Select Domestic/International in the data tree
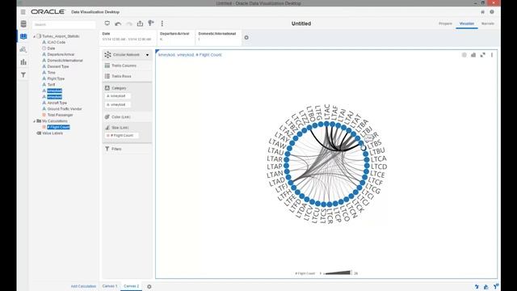This screenshot has height=291, width=517. [x=65, y=61]
